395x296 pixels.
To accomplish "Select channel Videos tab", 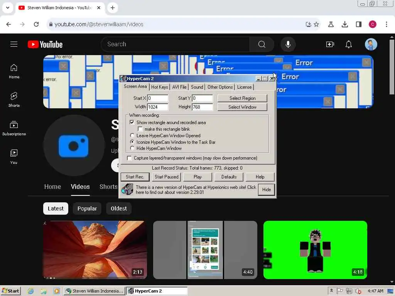I will pos(80,187).
